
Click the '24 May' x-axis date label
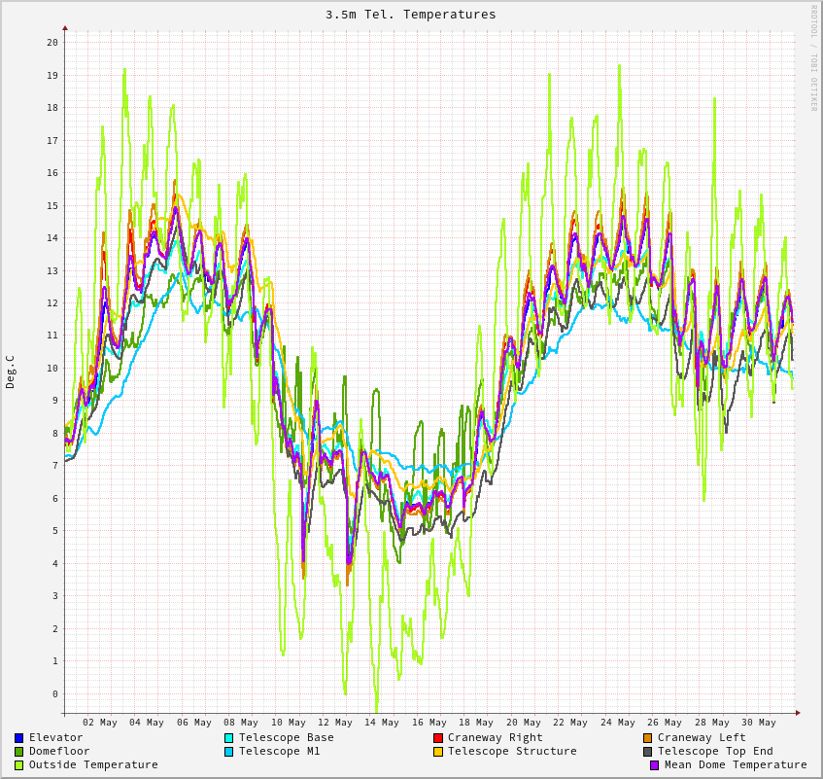point(618,723)
